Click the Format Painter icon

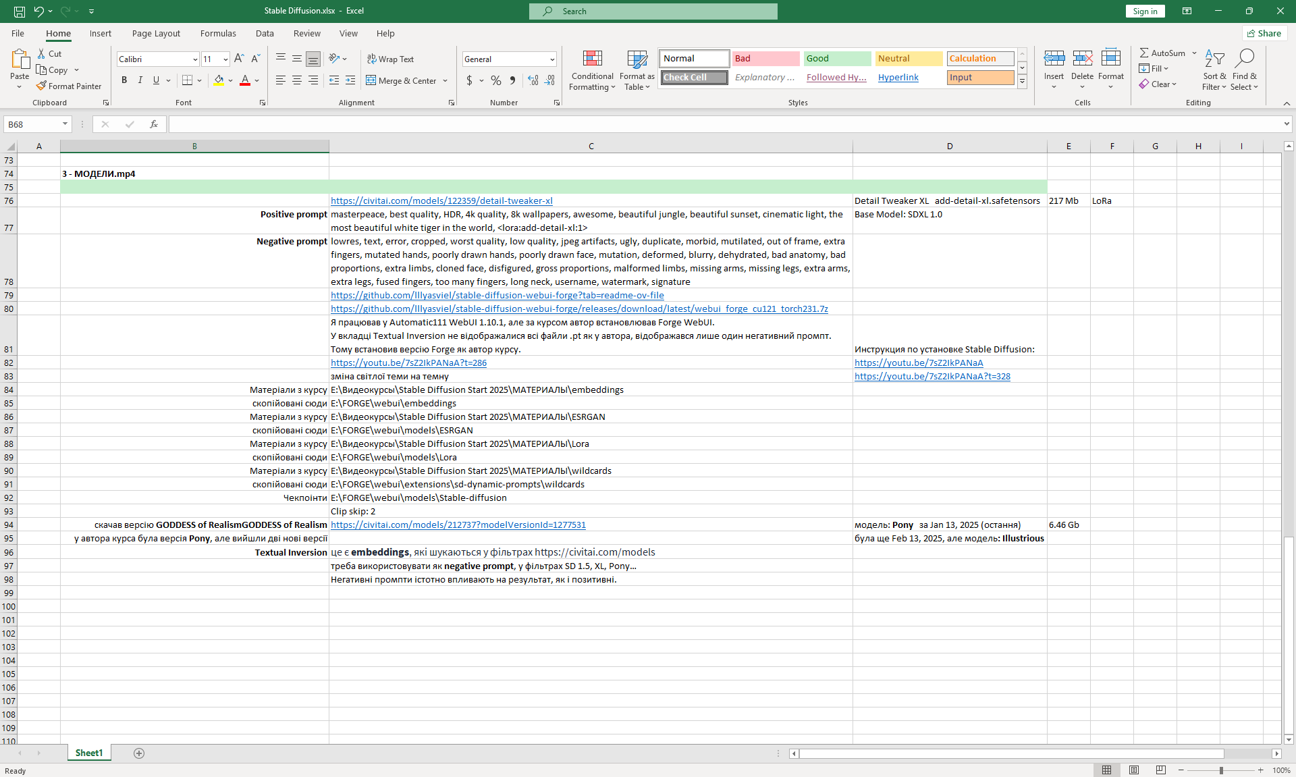click(42, 86)
